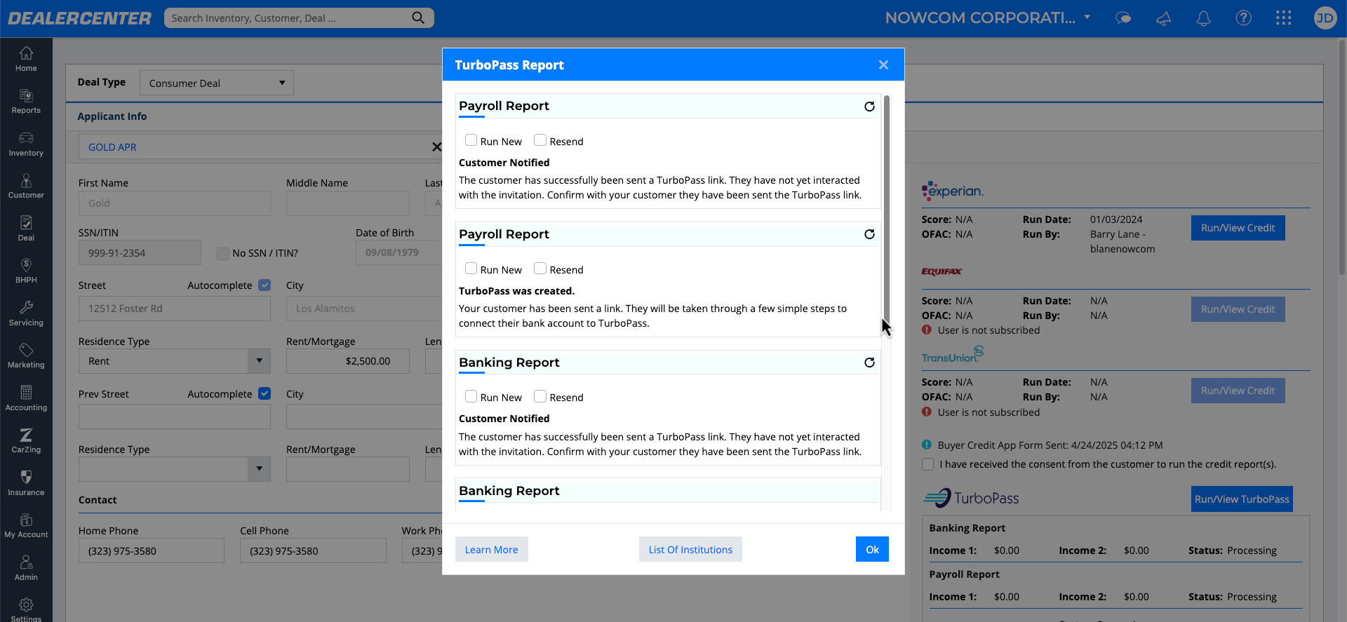Click Run/View TurboPass button
The height and width of the screenshot is (622, 1347).
pyautogui.click(x=1242, y=499)
